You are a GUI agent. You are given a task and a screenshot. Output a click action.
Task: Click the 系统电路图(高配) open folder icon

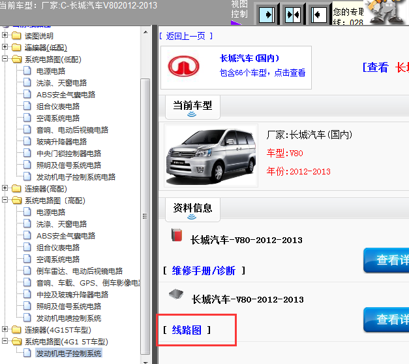(x=17, y=201)
